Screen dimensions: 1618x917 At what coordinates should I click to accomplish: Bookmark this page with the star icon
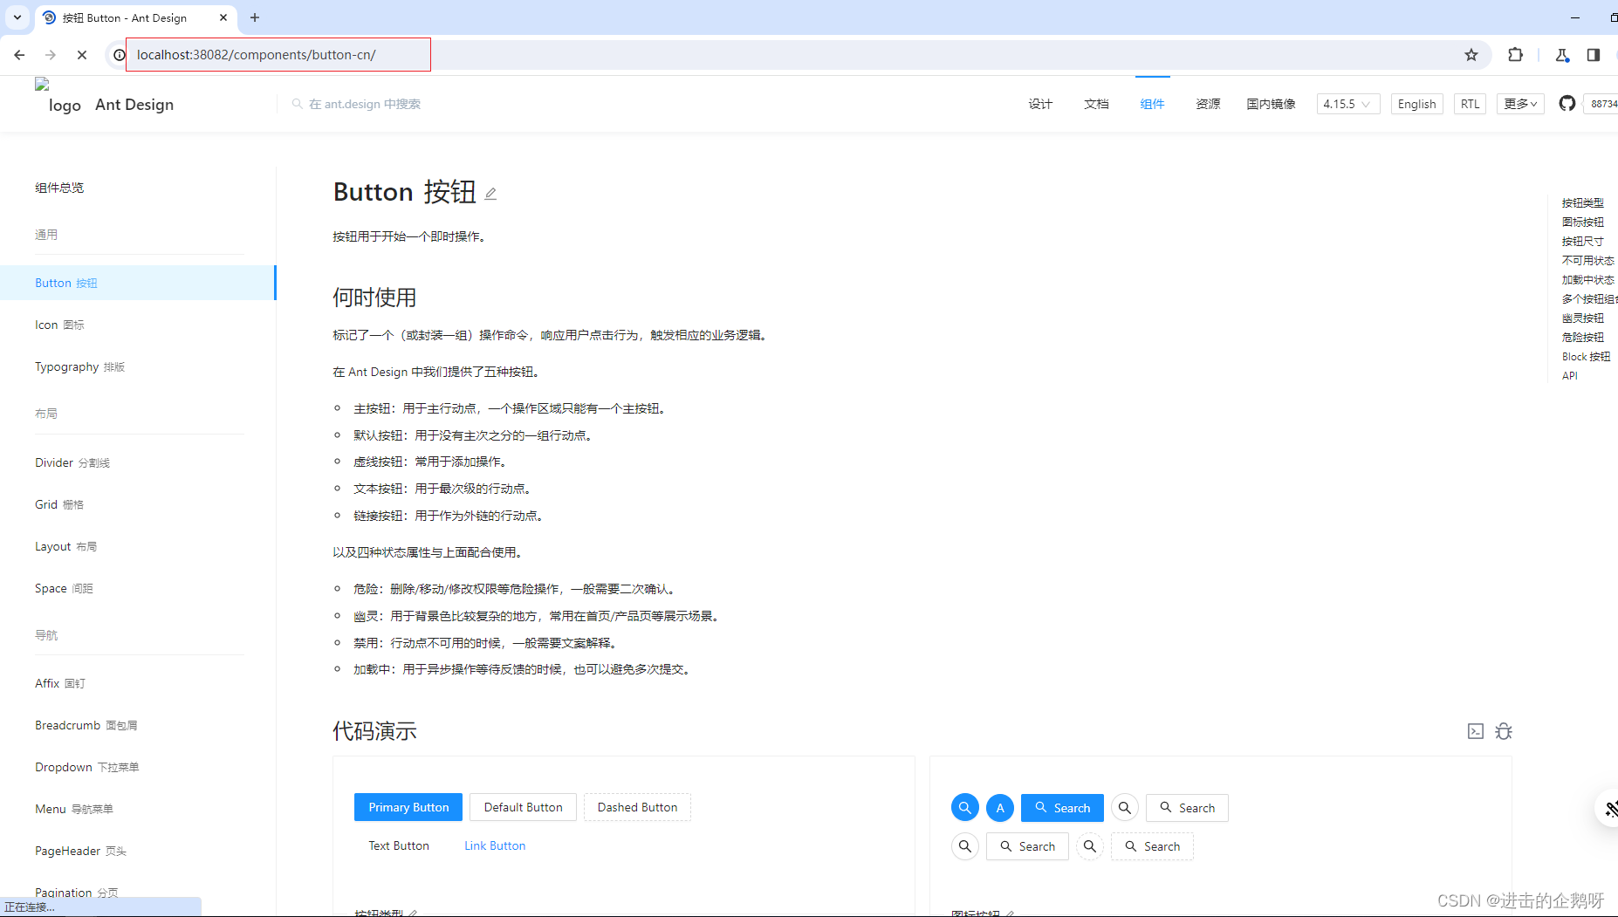click(x=1471, y=55)
